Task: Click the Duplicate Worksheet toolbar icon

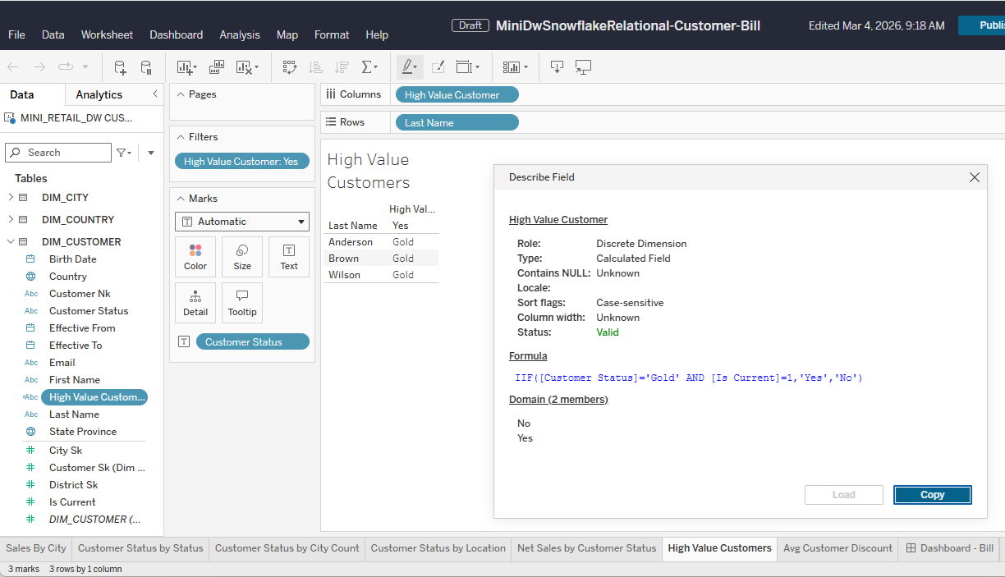Action: 217,67
